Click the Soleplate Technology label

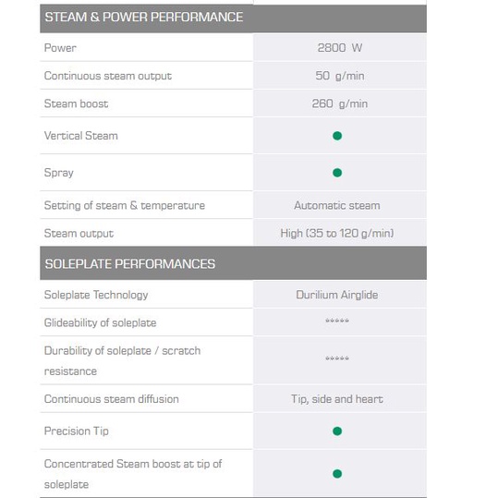tap(96, 295)
